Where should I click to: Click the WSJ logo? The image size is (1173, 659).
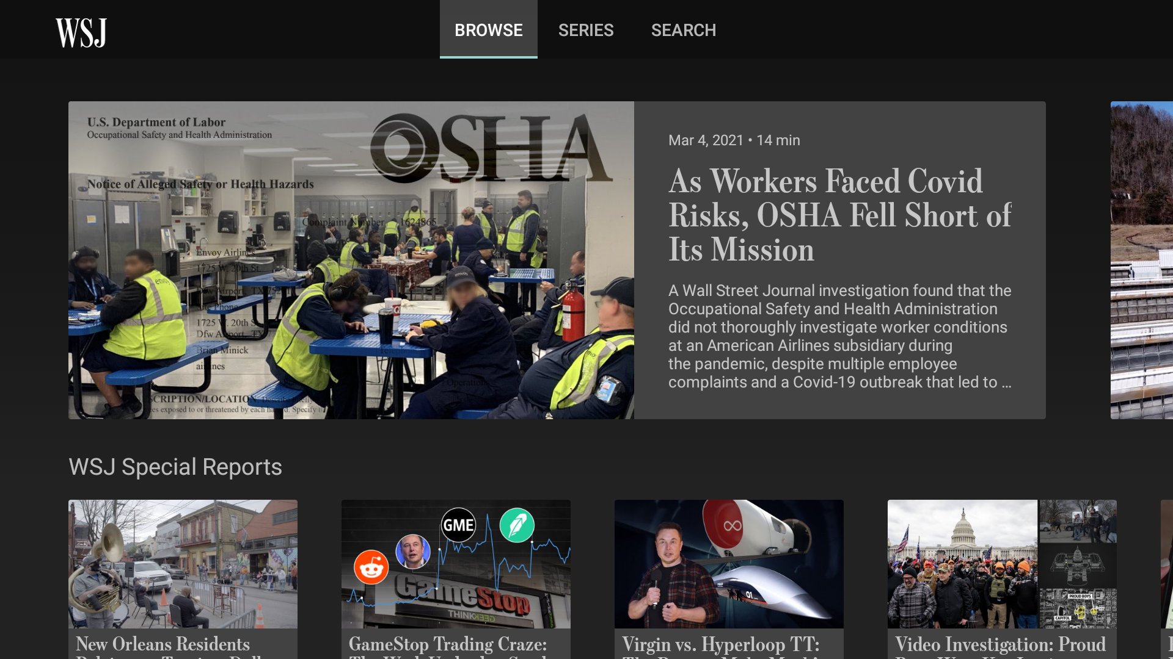[81, 33]
